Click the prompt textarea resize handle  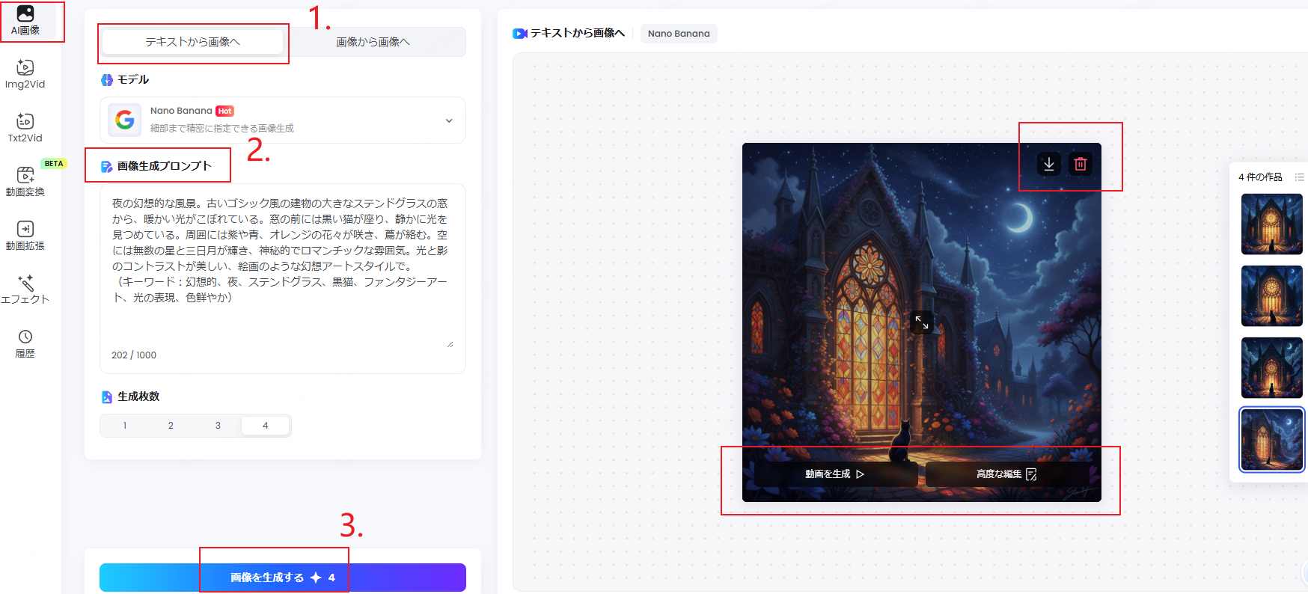coord(450,344)
